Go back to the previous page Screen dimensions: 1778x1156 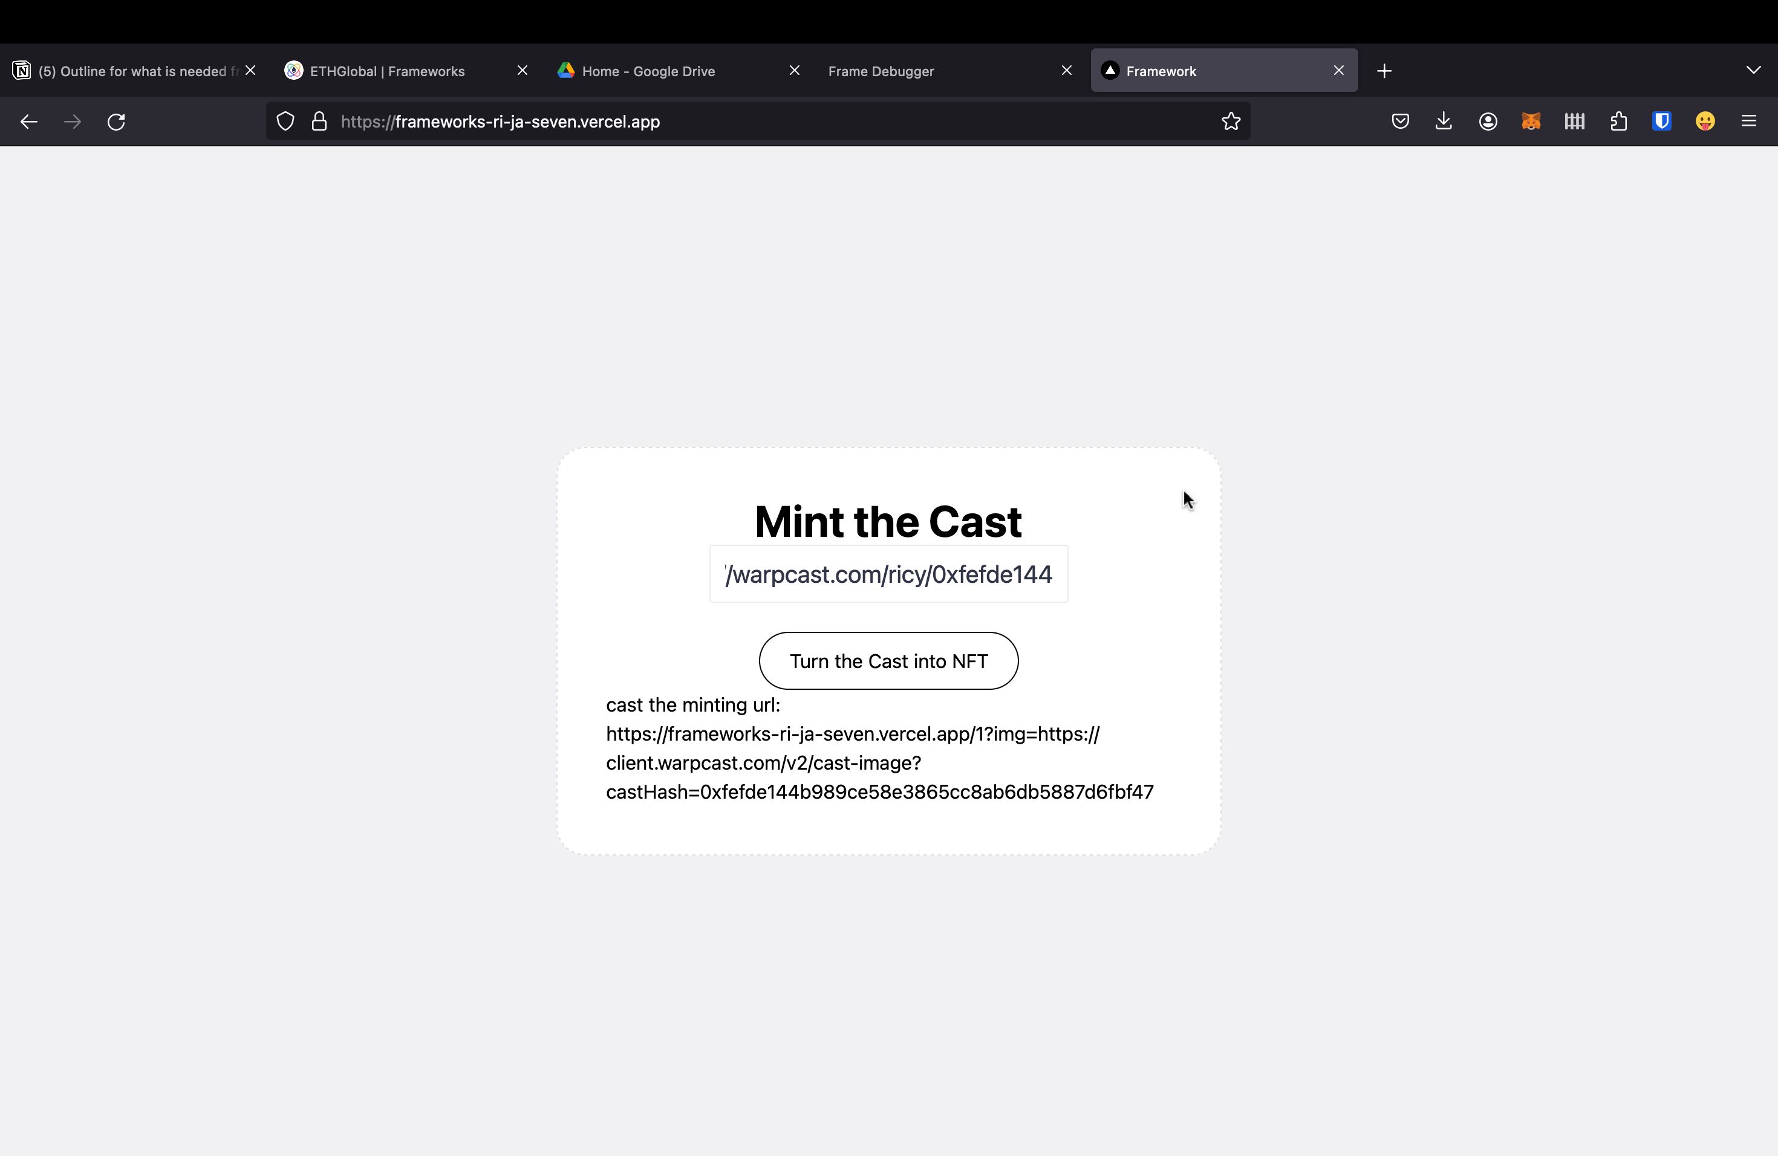click(28, 122)
